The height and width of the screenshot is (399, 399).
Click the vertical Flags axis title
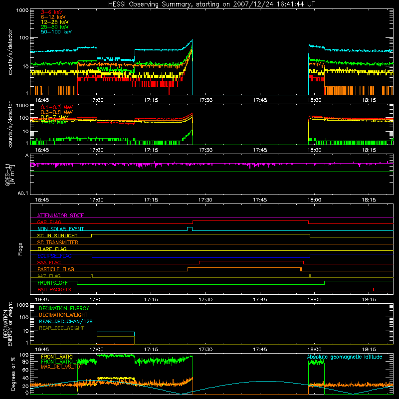[x=20, y=249]
